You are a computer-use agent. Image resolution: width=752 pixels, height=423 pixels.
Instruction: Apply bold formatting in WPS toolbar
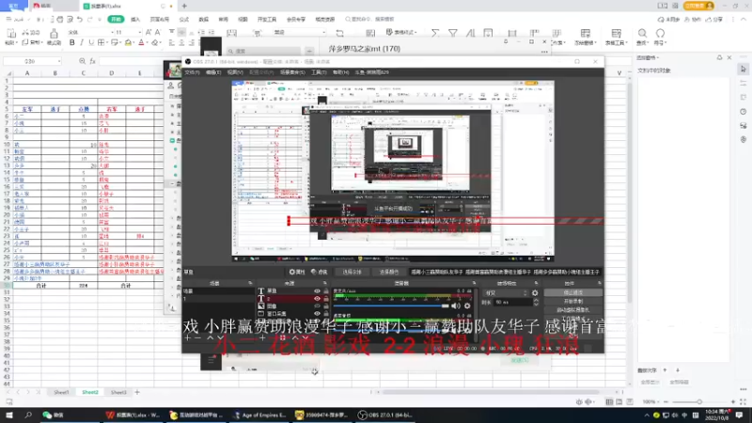72,42
